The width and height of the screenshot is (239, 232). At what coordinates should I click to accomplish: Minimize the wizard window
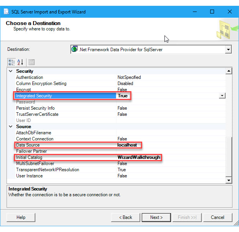195,12
